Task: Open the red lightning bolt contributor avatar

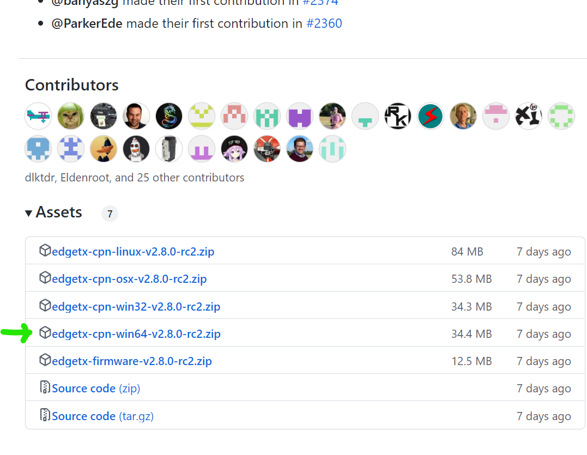Action: [x=431, y=116]
